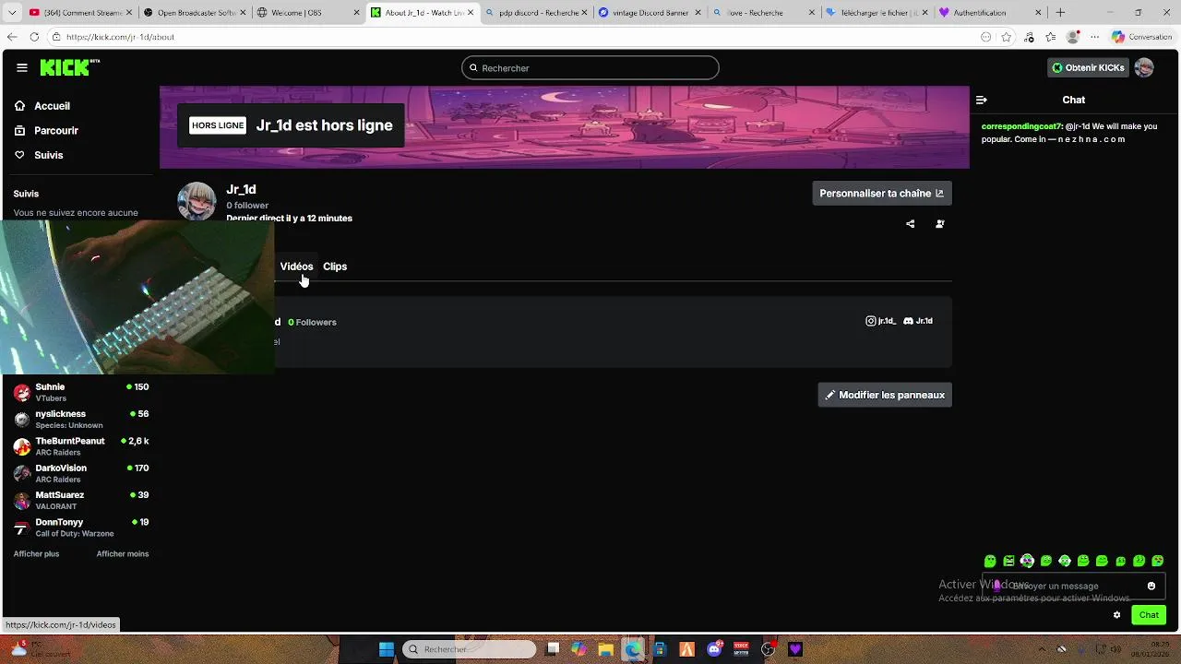Open nyslickness recommended channel
Viewport: 1181px width, 664px height.
pos(81,420)
